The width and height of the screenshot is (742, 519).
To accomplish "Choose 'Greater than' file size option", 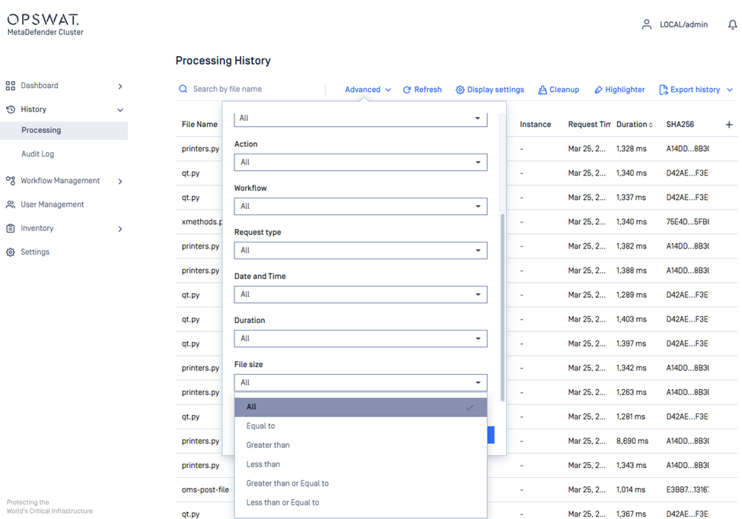I will (x=268, y=445).
